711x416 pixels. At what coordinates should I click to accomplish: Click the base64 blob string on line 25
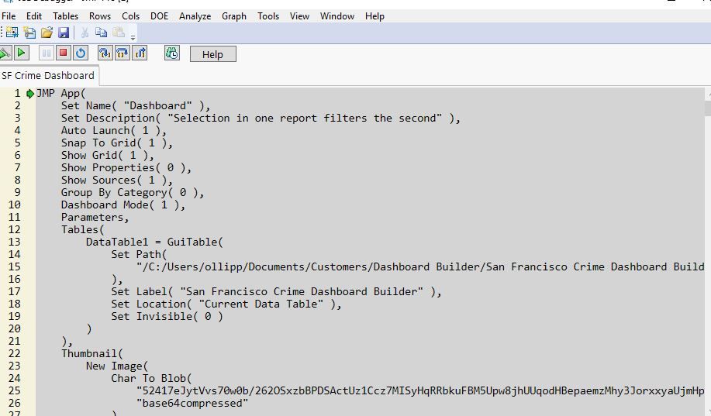[420, 390]
